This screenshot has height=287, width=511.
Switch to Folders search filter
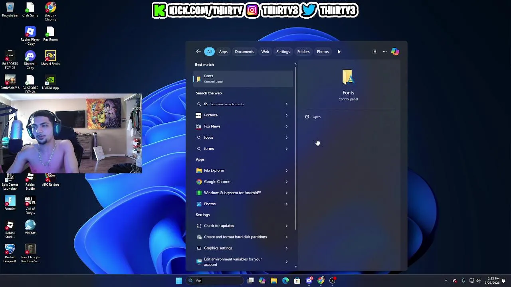[303, 51]
